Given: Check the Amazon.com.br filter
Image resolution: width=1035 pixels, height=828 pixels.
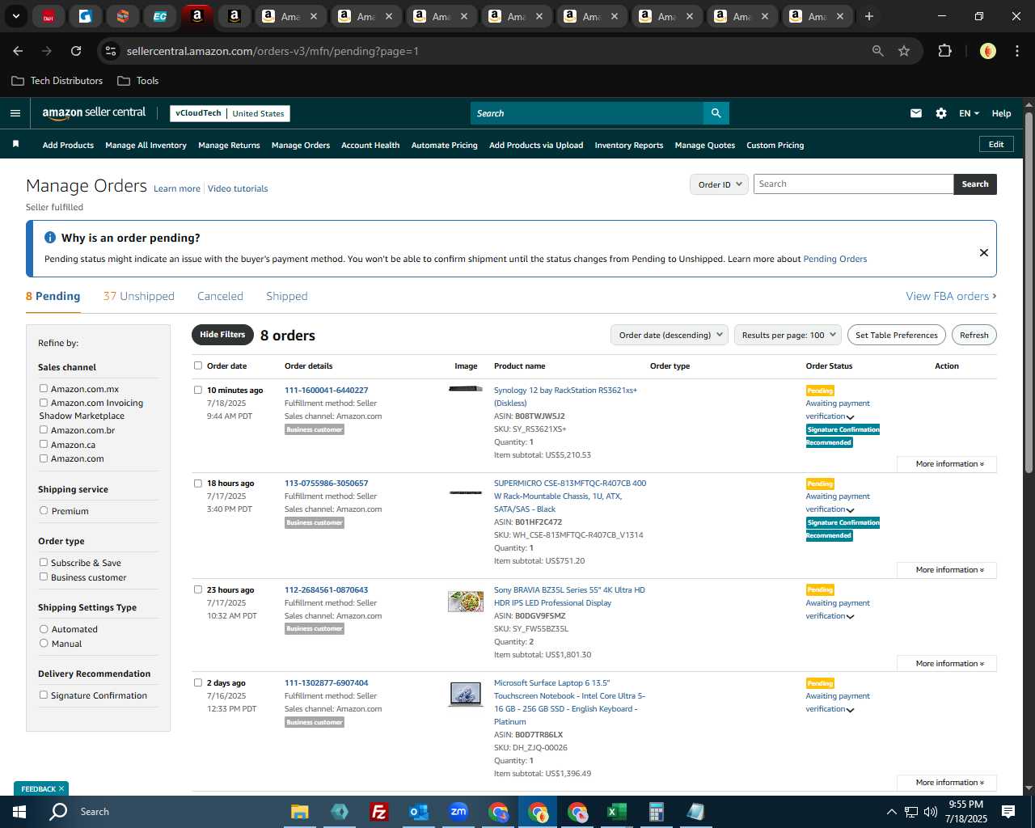Looking at the screenshot, I should [44, 429].
